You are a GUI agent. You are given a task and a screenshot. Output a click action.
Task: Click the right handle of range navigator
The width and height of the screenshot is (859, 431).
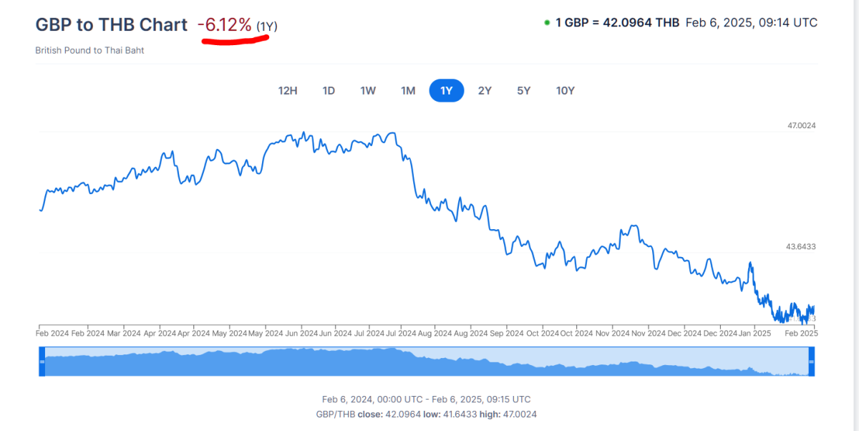click(812, 362)
